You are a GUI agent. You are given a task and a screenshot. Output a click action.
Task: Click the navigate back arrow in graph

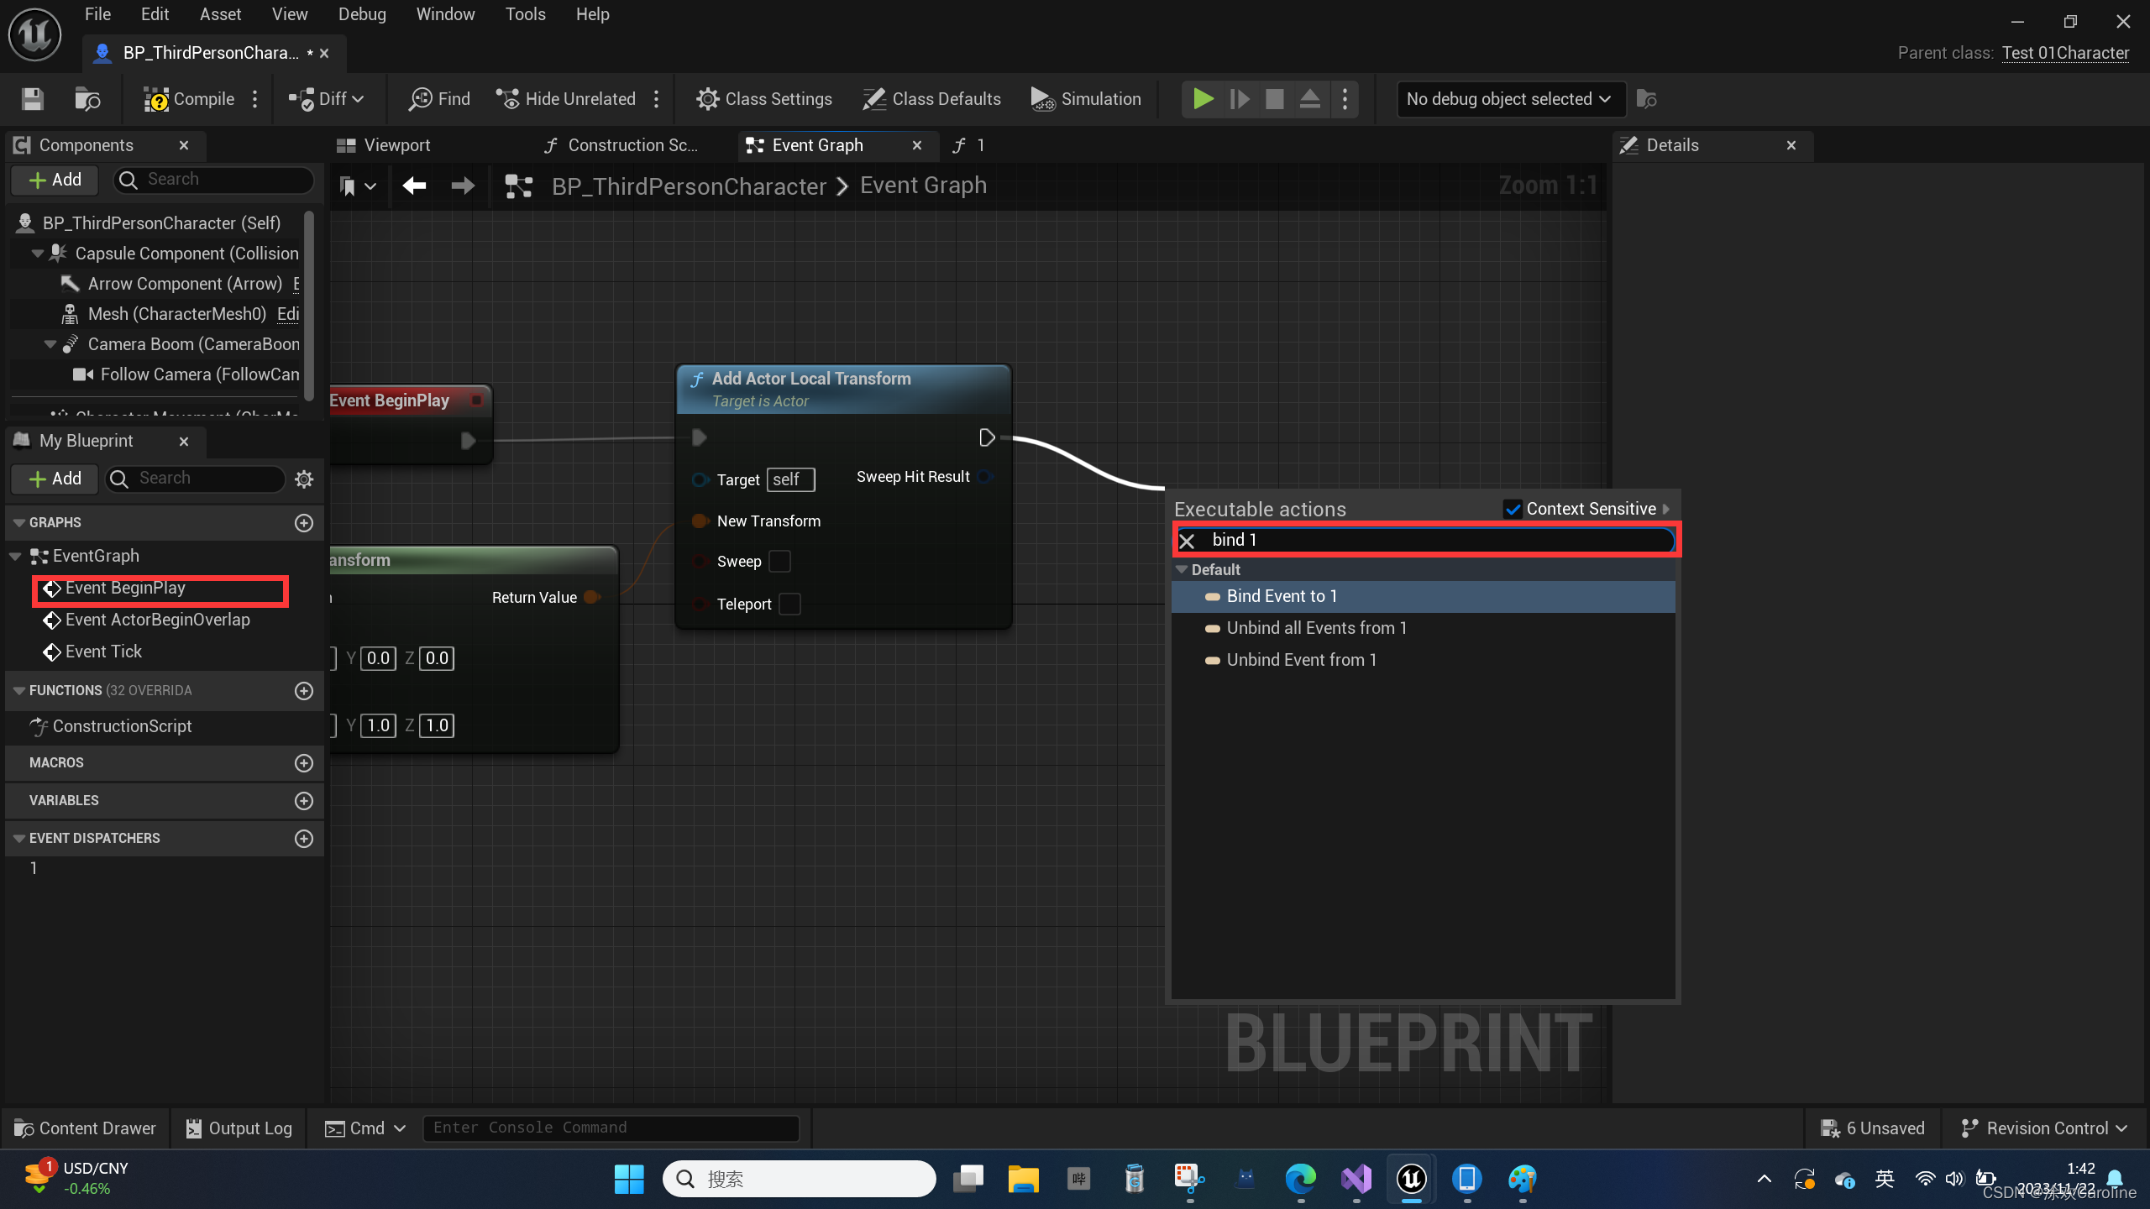[414, 186]
